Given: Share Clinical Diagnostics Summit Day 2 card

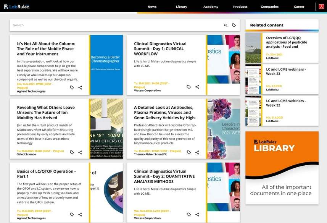Looking at the screenshot, I should 197,215.
